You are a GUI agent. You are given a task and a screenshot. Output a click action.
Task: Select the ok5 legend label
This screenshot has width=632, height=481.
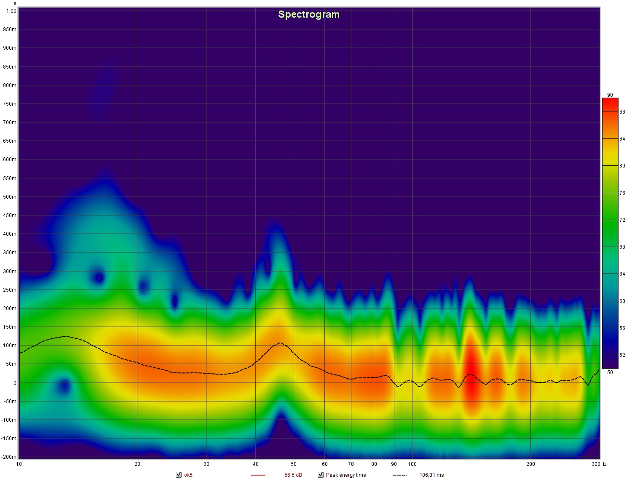pos(188,475)
